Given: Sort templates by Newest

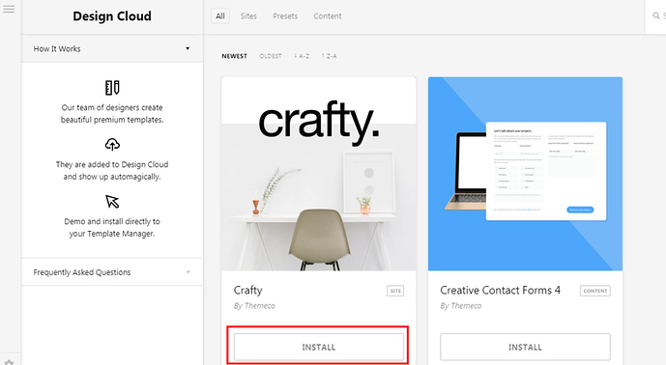Looking at the screenshot, I should [x=234, y=56].
